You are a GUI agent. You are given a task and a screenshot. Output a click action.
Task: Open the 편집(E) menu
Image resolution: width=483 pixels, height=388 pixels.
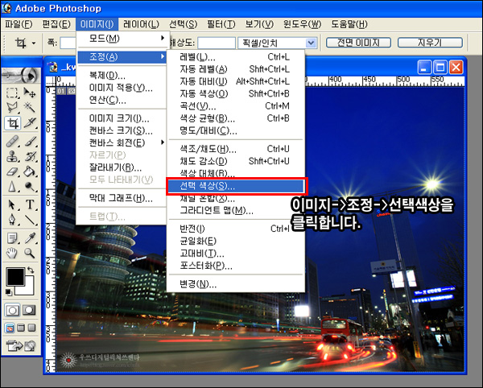click(56, 24)
